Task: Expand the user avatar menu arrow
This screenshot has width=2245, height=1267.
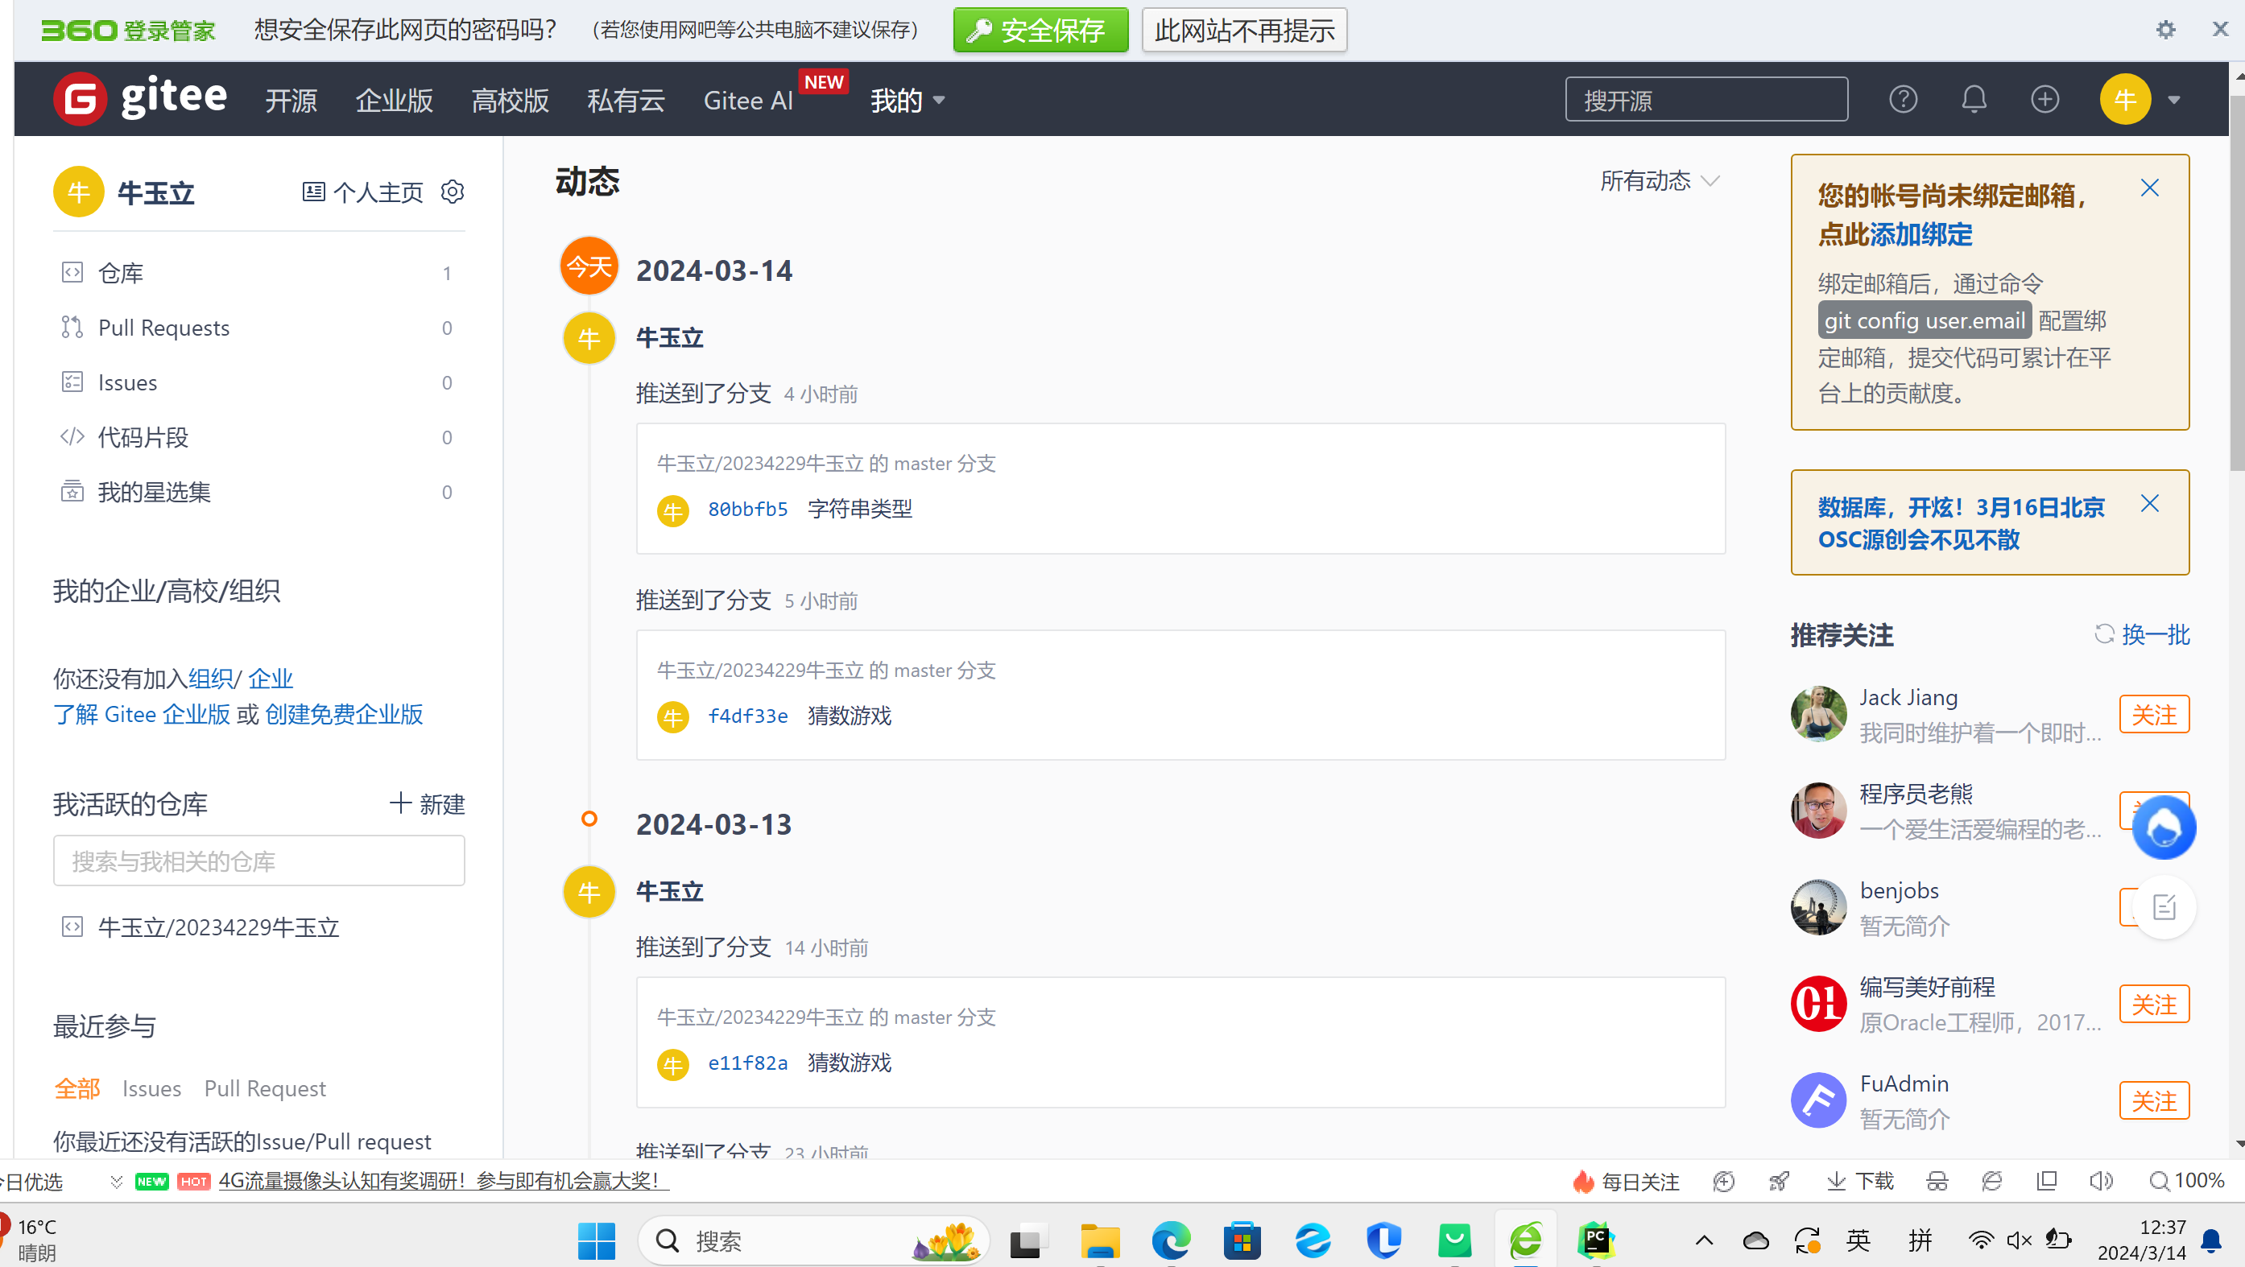Action: (x=2174, y=99)
